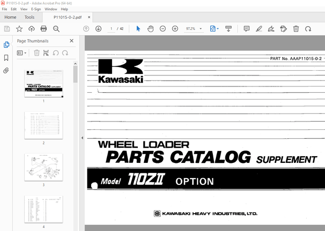325x231 pixels.
Task: Toggle the Attachments paperclip panel
Action: coord(6,70)
